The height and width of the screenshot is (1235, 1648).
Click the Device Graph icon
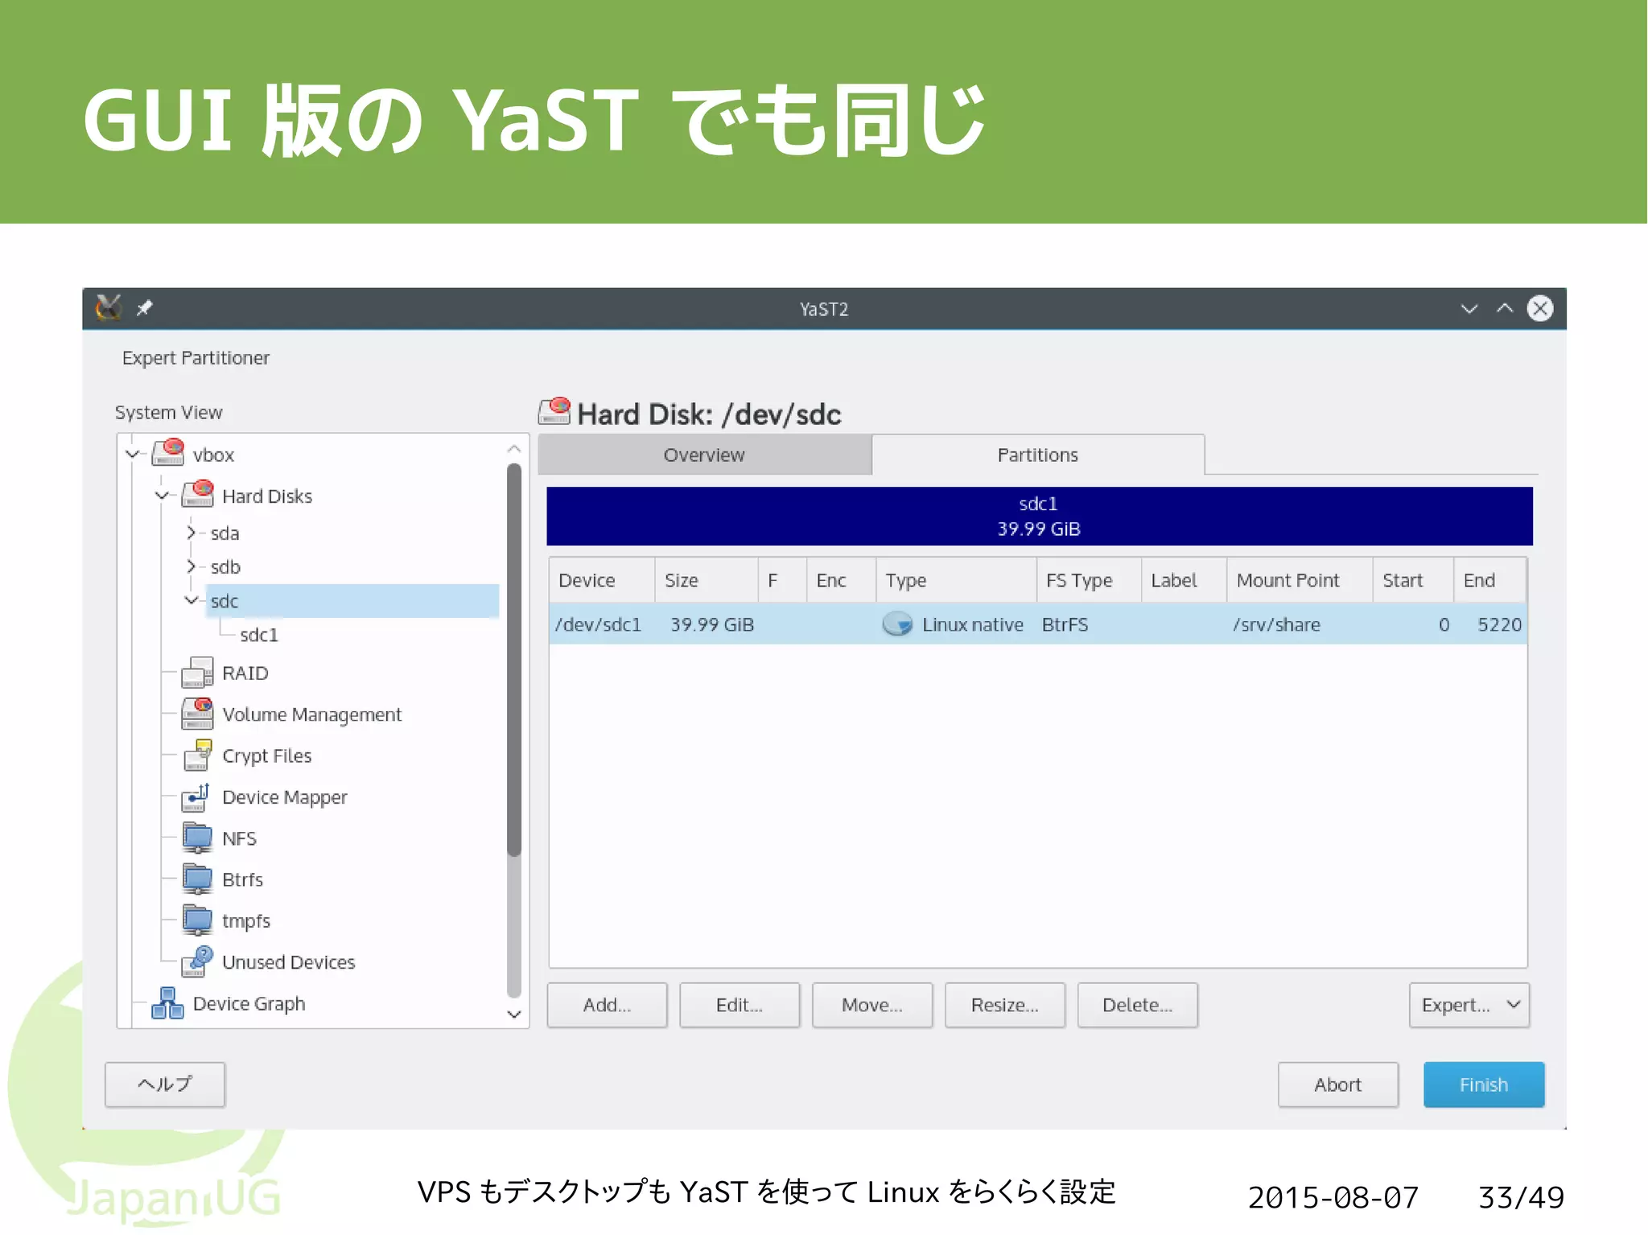(168, 1003)
